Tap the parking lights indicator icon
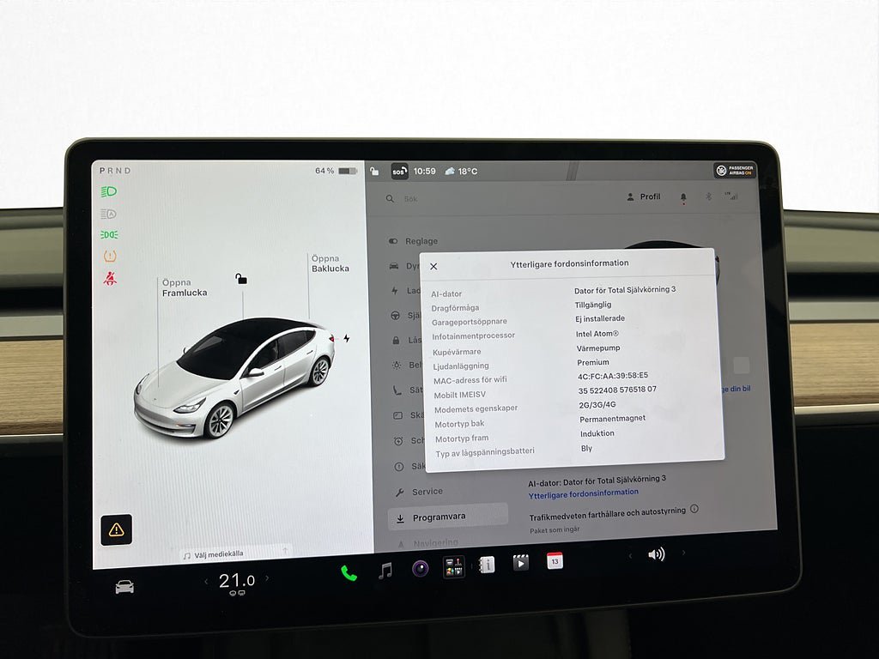Image resolution: width=879 pixels, height=659 pixels. (x=109, y=235)
